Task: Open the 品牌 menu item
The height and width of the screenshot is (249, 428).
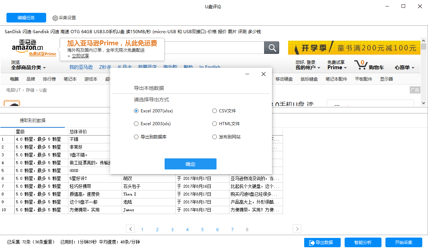Action: pyautogui.click(x=31, y=79)
